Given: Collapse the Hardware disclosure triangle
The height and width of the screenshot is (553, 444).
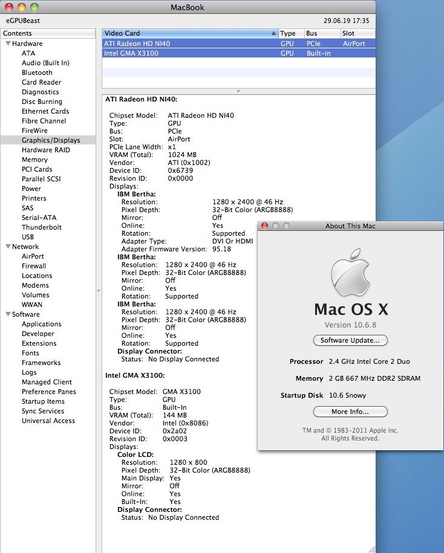Looking at the screenshot, I should [8, 44].
